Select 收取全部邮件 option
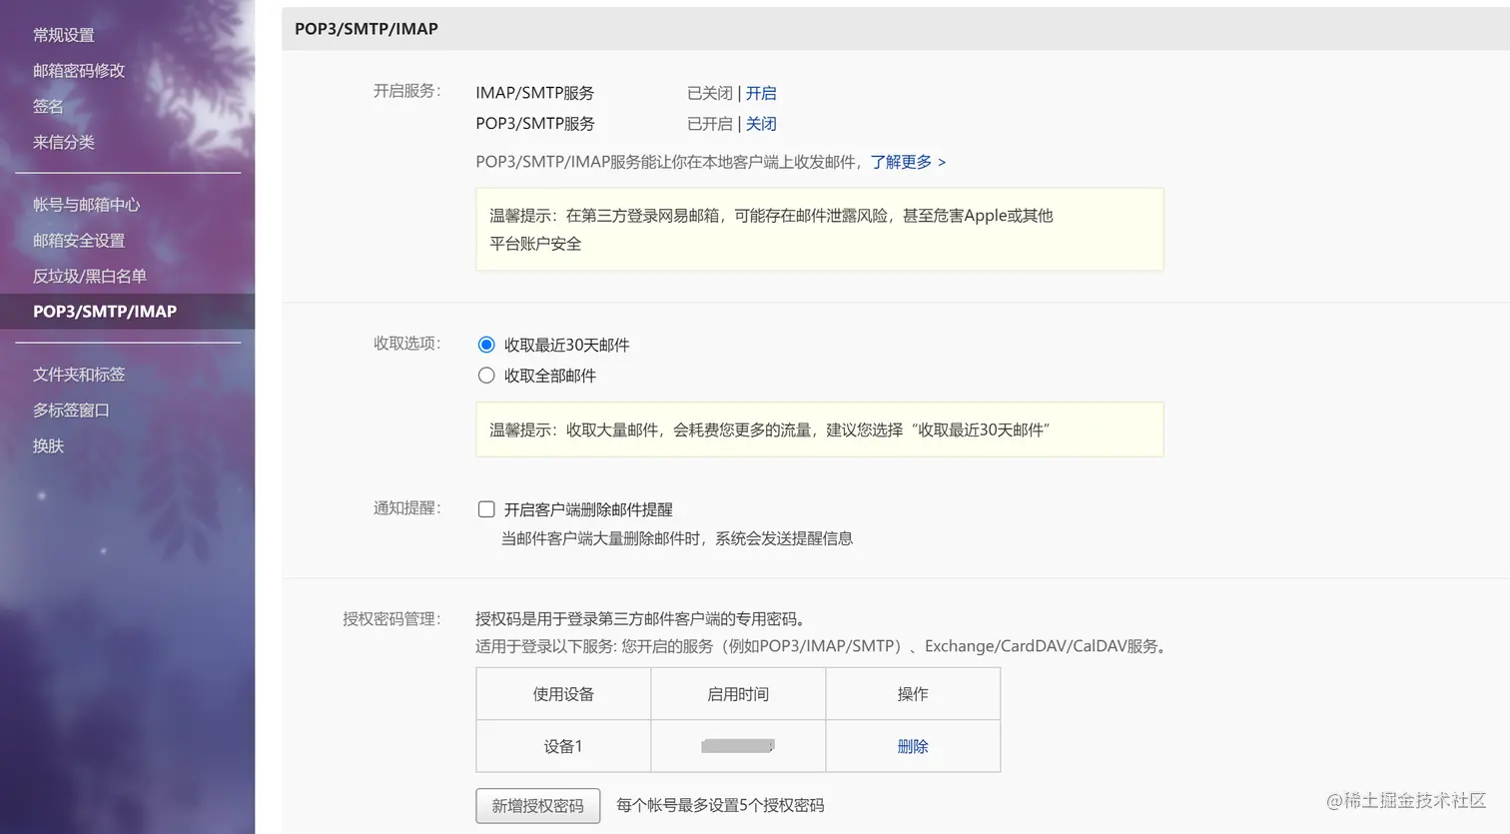The width and height of the screenshot is (1510, 834). click(486, 375)
